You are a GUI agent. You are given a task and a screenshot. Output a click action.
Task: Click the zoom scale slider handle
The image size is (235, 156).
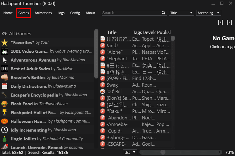163,152
